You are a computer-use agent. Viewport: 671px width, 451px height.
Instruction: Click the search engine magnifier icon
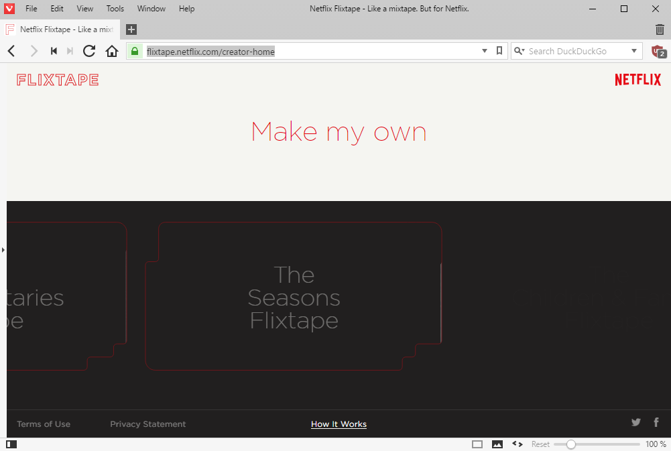click(x=519, y=51)
